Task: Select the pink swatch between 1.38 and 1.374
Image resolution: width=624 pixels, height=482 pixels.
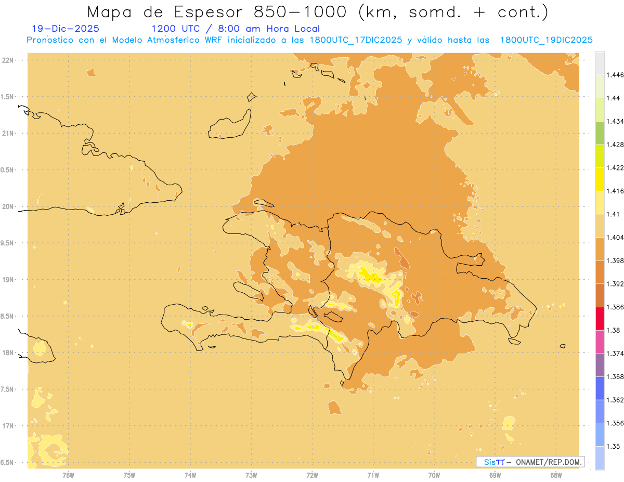Action: (x=600, y=342)
